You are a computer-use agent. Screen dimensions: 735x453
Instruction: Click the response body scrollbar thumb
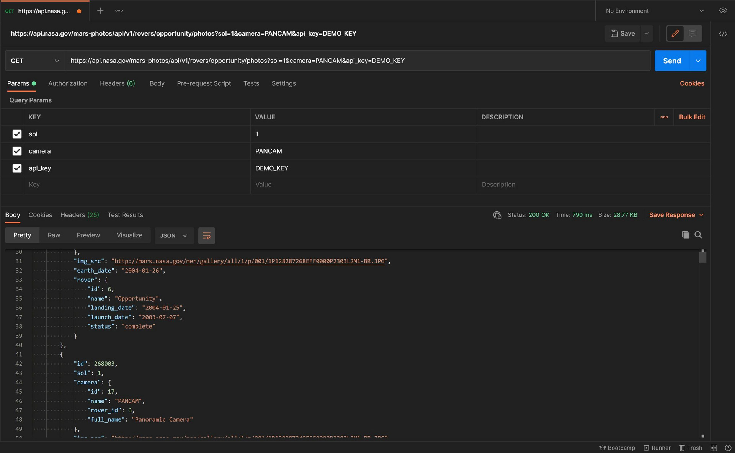coord(702,257)
